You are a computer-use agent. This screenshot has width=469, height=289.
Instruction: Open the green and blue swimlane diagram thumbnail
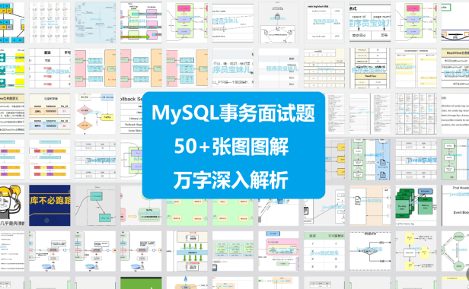click(x=370, y=160)
